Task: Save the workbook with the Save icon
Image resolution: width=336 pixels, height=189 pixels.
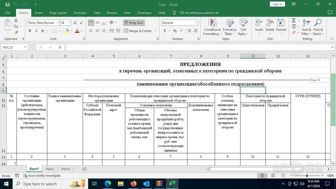Action: click(8, 4)
